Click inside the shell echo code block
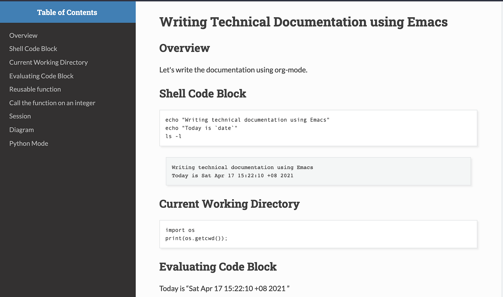The width and height of the screenshot is (503, 297). [x=318, y=128]
